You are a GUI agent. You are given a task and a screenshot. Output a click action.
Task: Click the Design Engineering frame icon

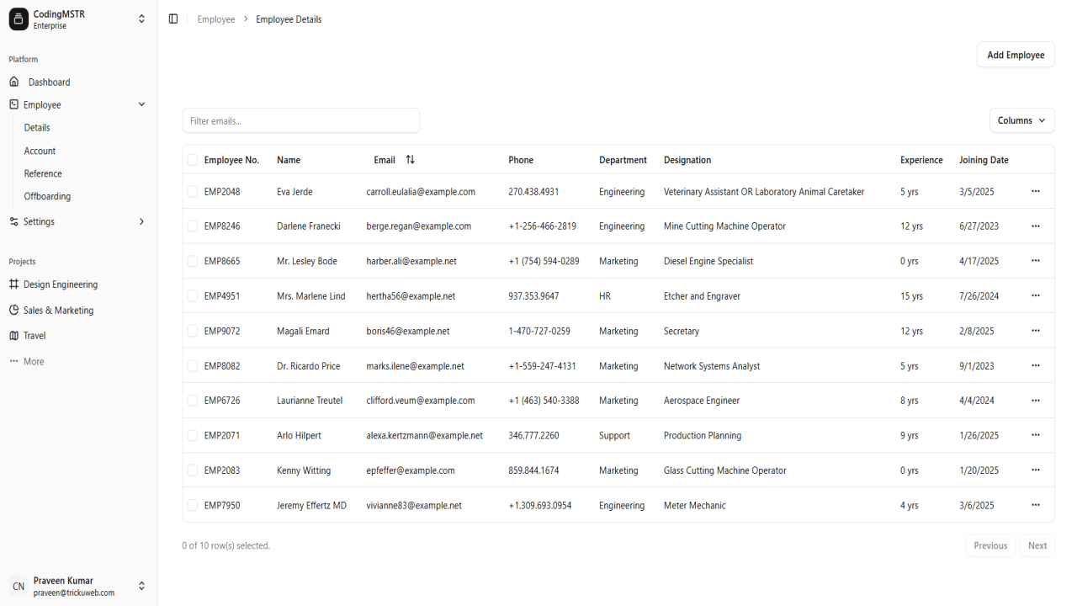(x=13, y=284)
